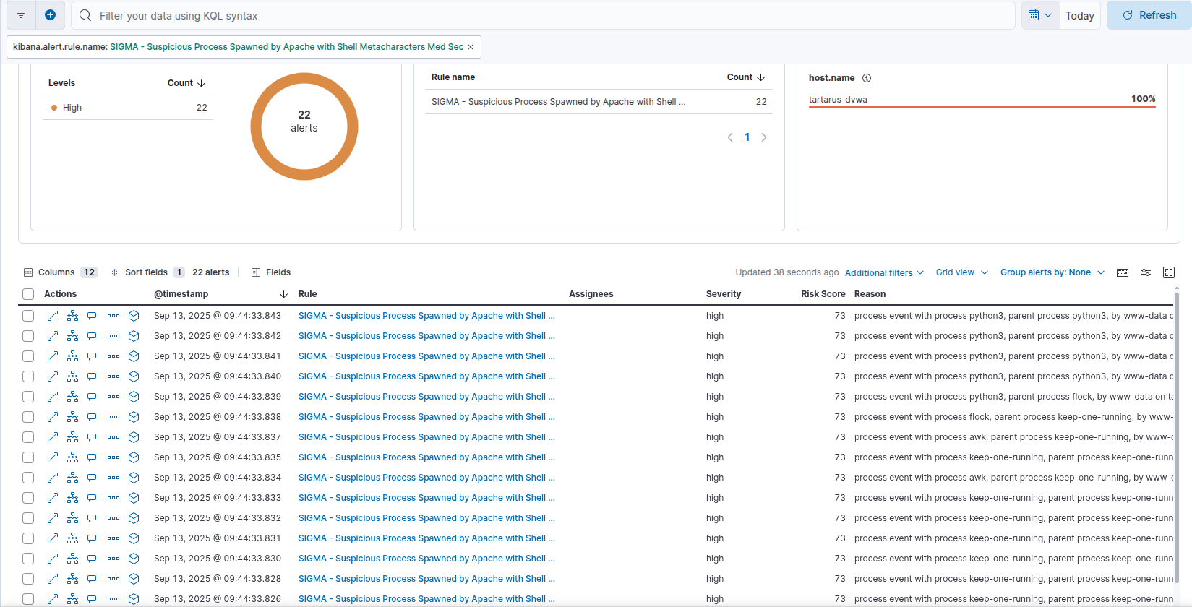Investigate the 09:44:33.839 alert in timeline

coord(134,397)
